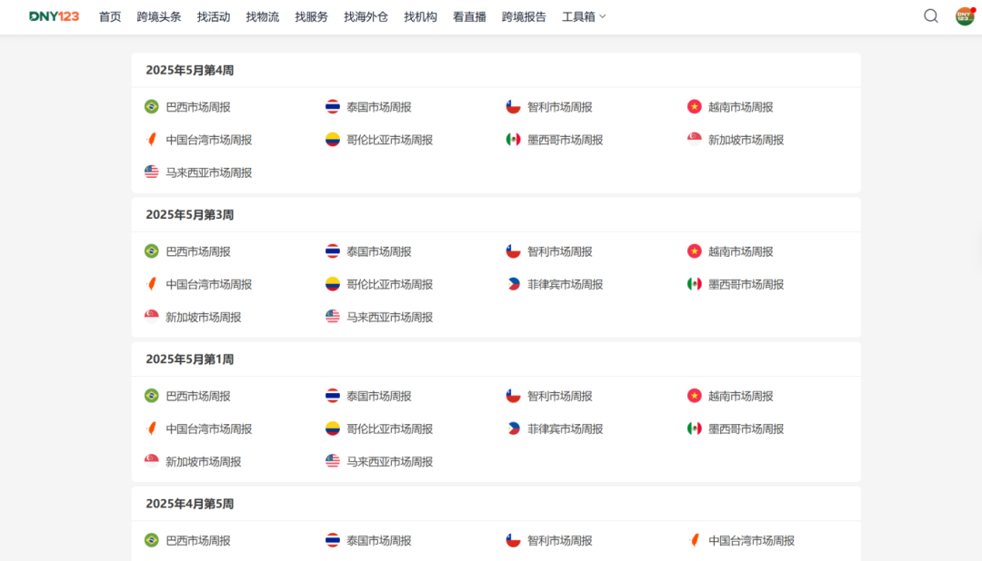Open 新加坡市场周报 in 2025年5月第4周
The image size is (982, 561).
(746, 140)
